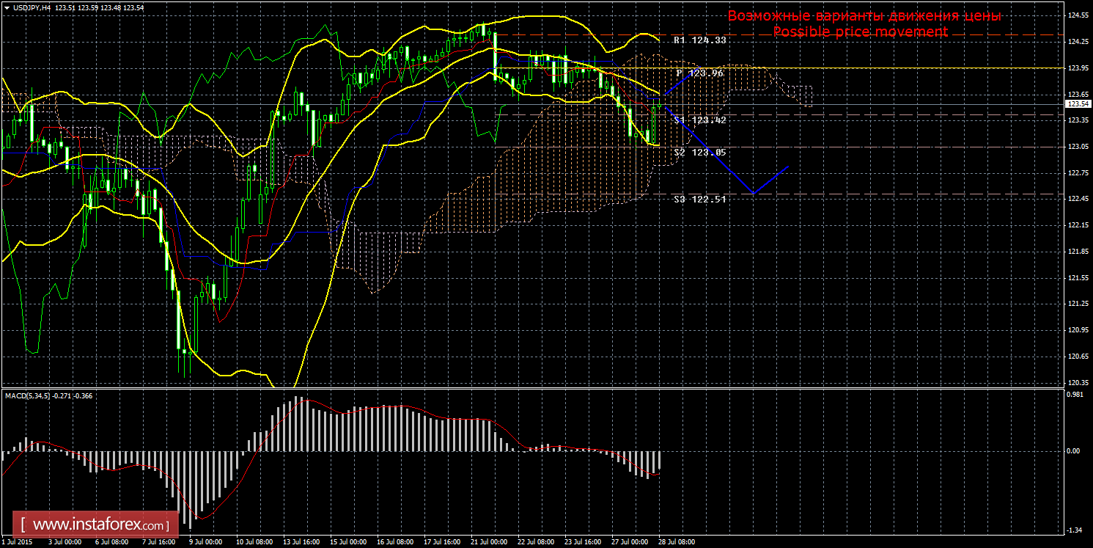
Task: Click the -1.34 MACD scale value
Action: pyautogui.click(x=1075, y=530)
